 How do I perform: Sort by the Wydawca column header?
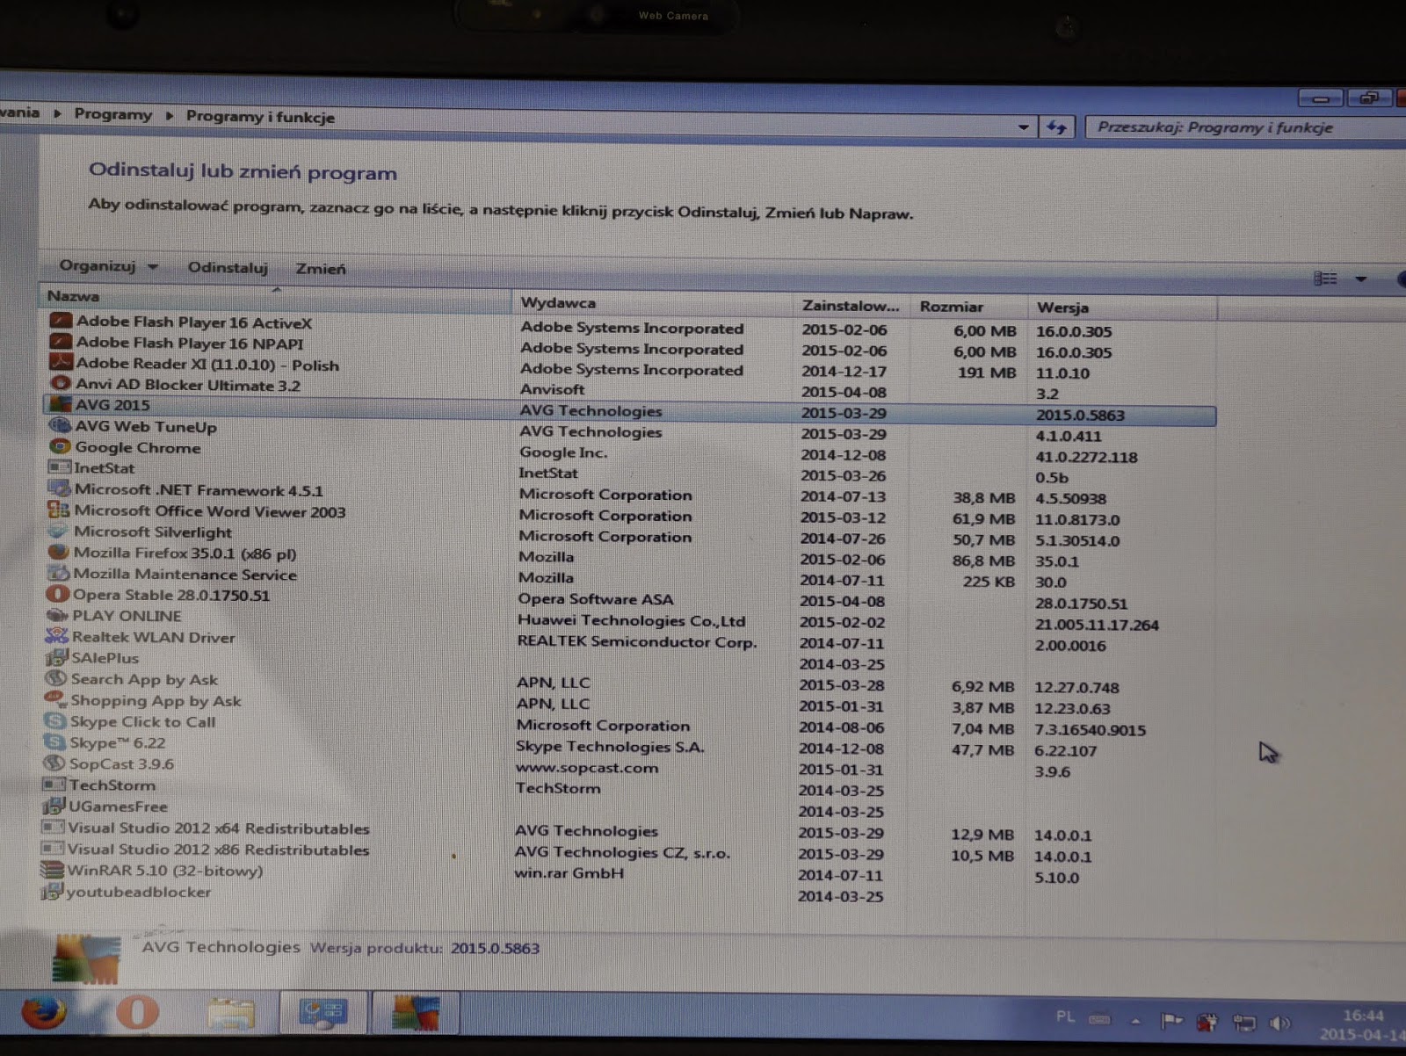pyautogui.click(x=651, y=303)
